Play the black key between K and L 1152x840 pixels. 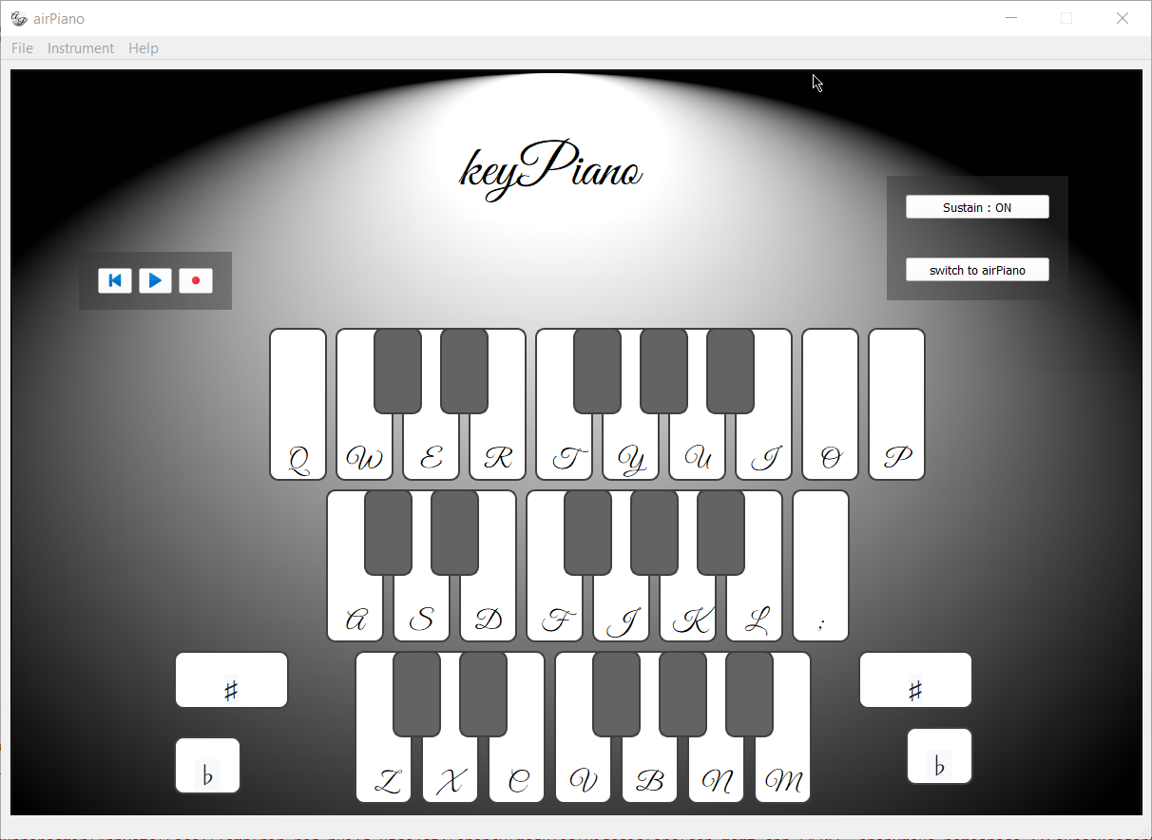click(x=720, y=533)
